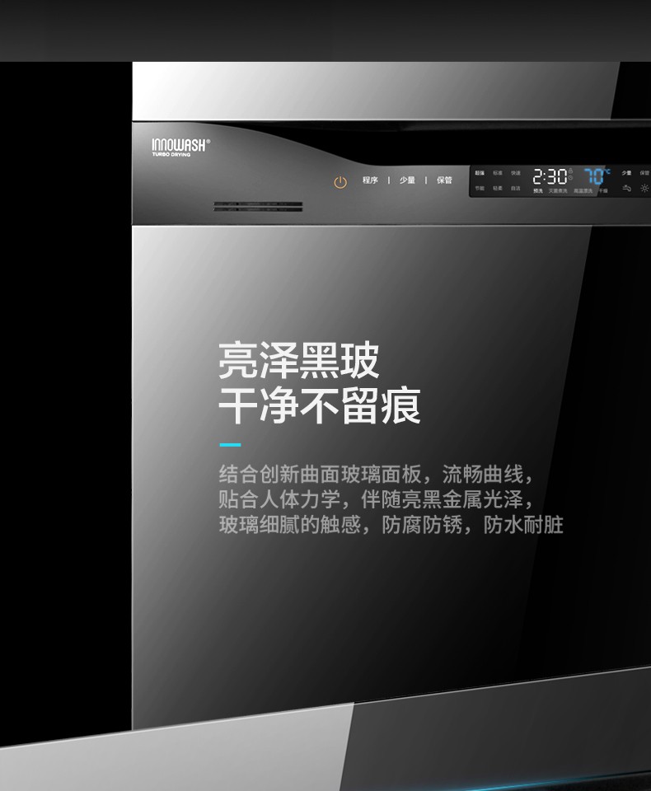This screenshot has width=651, height=791.
Task: Click the 2:30 time display
Action: point(550,176)
